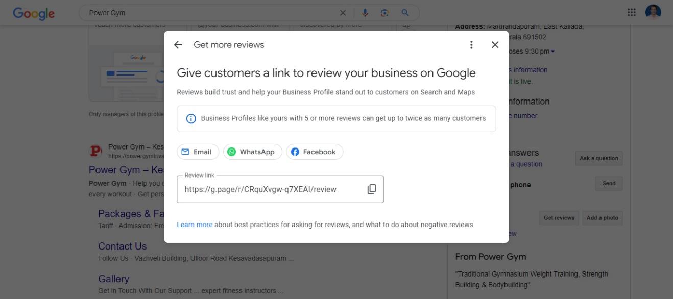Copy the review link to clipboard
Viewport: 673px width, 299px height.
point(372,189)
